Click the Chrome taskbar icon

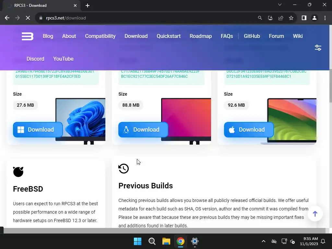(x=181, y=241)
